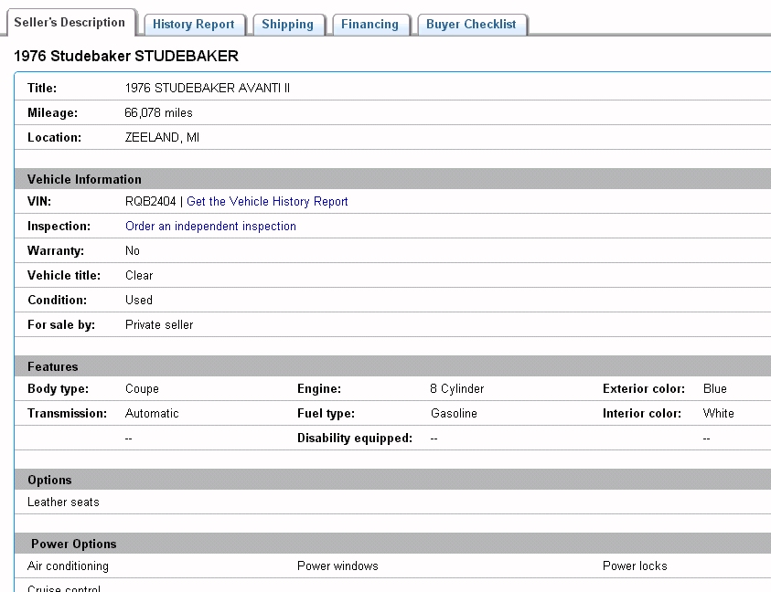Click the Power Options section header

[74, 544]
